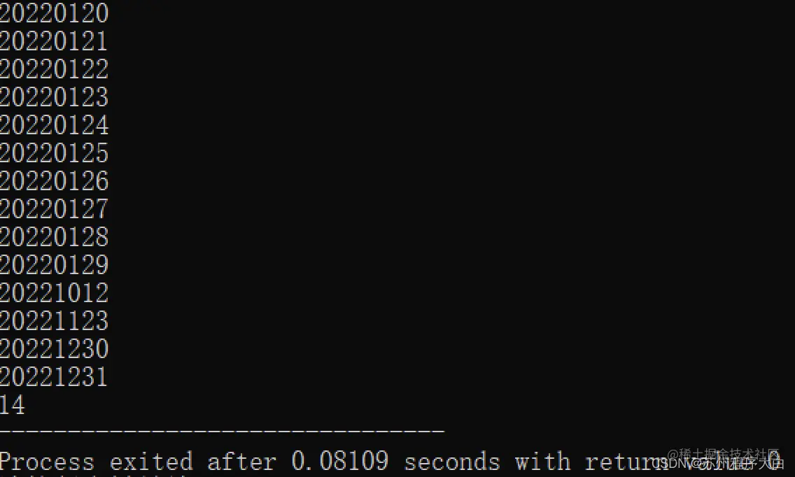Select the 0.08109 elapsed time value

(x=339, y=461)
